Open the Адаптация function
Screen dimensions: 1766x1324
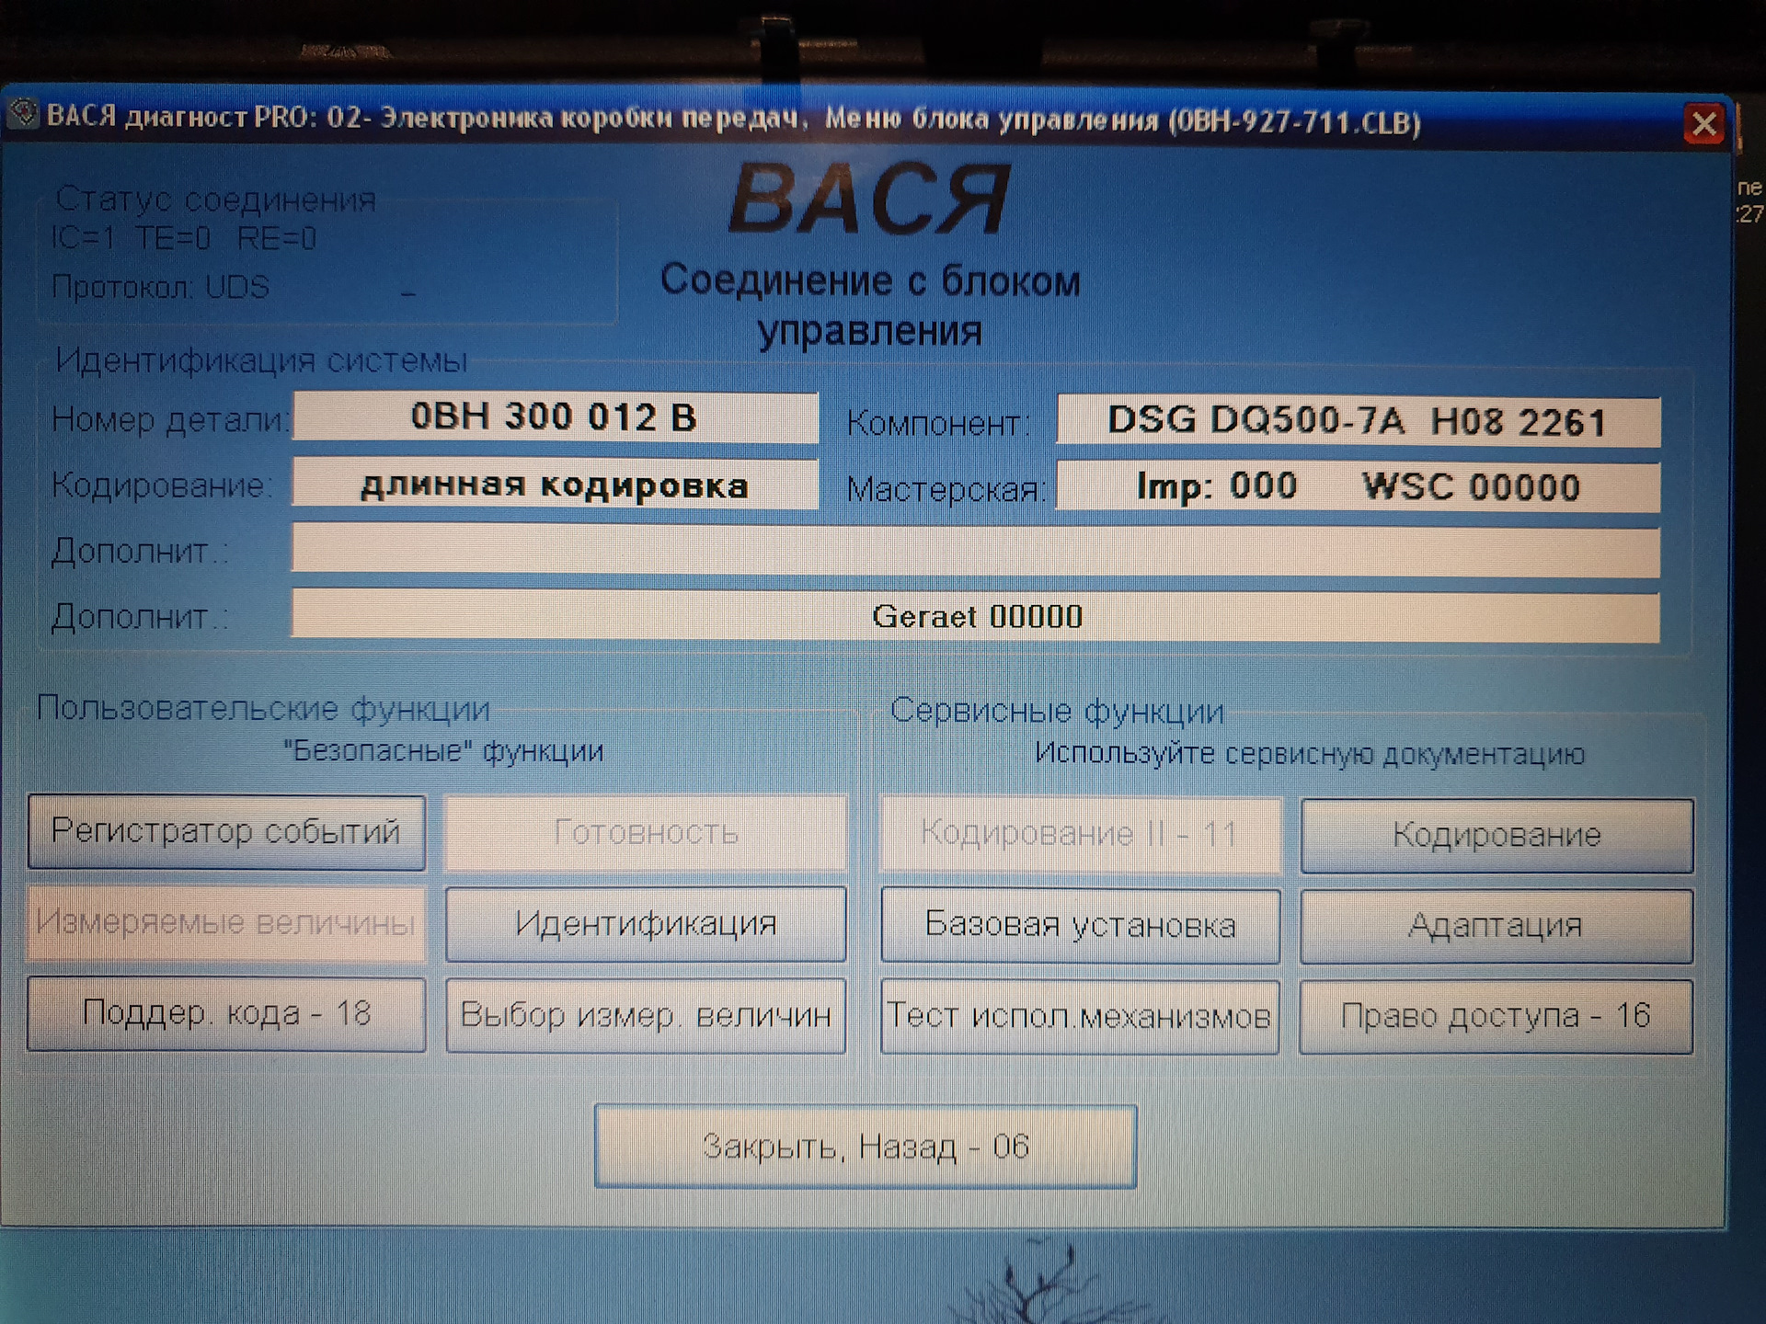point(1497,926)
